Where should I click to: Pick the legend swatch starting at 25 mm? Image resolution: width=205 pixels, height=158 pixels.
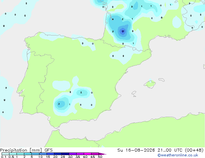pos(65,154)
